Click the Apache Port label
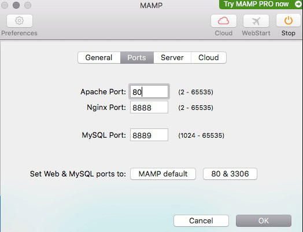Image resolution: width=303 pixels, height=232 pixels. tap(103, 92)
